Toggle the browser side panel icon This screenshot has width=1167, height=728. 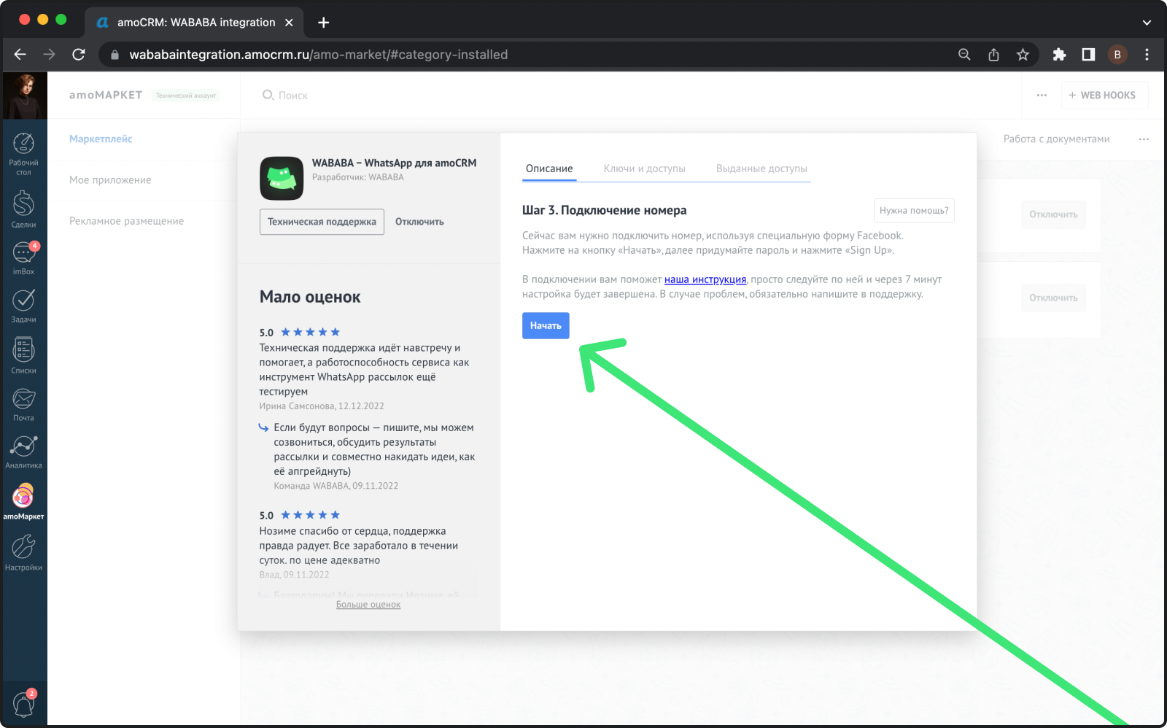coord(1088,55)
